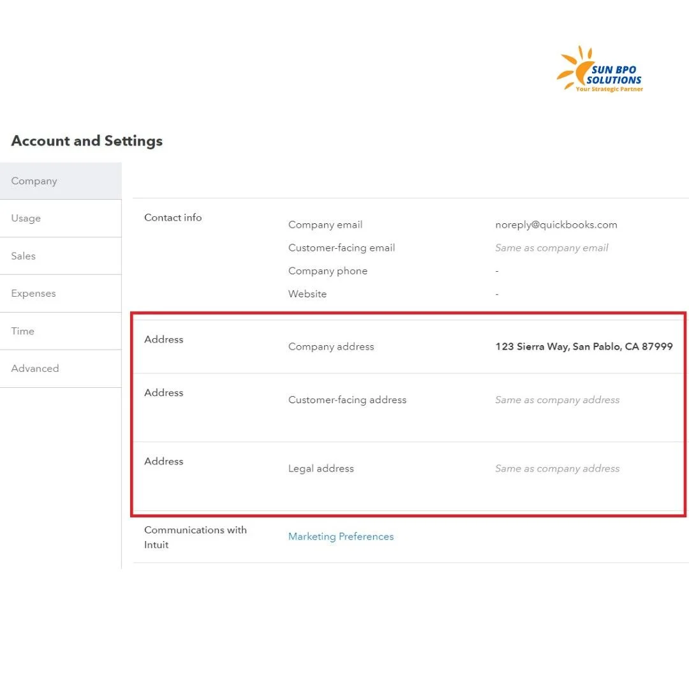Click the Address heading beside Legal address

[x=163, y=461]
